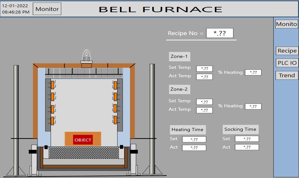Click the Zone-2 label
The image size is (299, 178).
tap(179, 89)
